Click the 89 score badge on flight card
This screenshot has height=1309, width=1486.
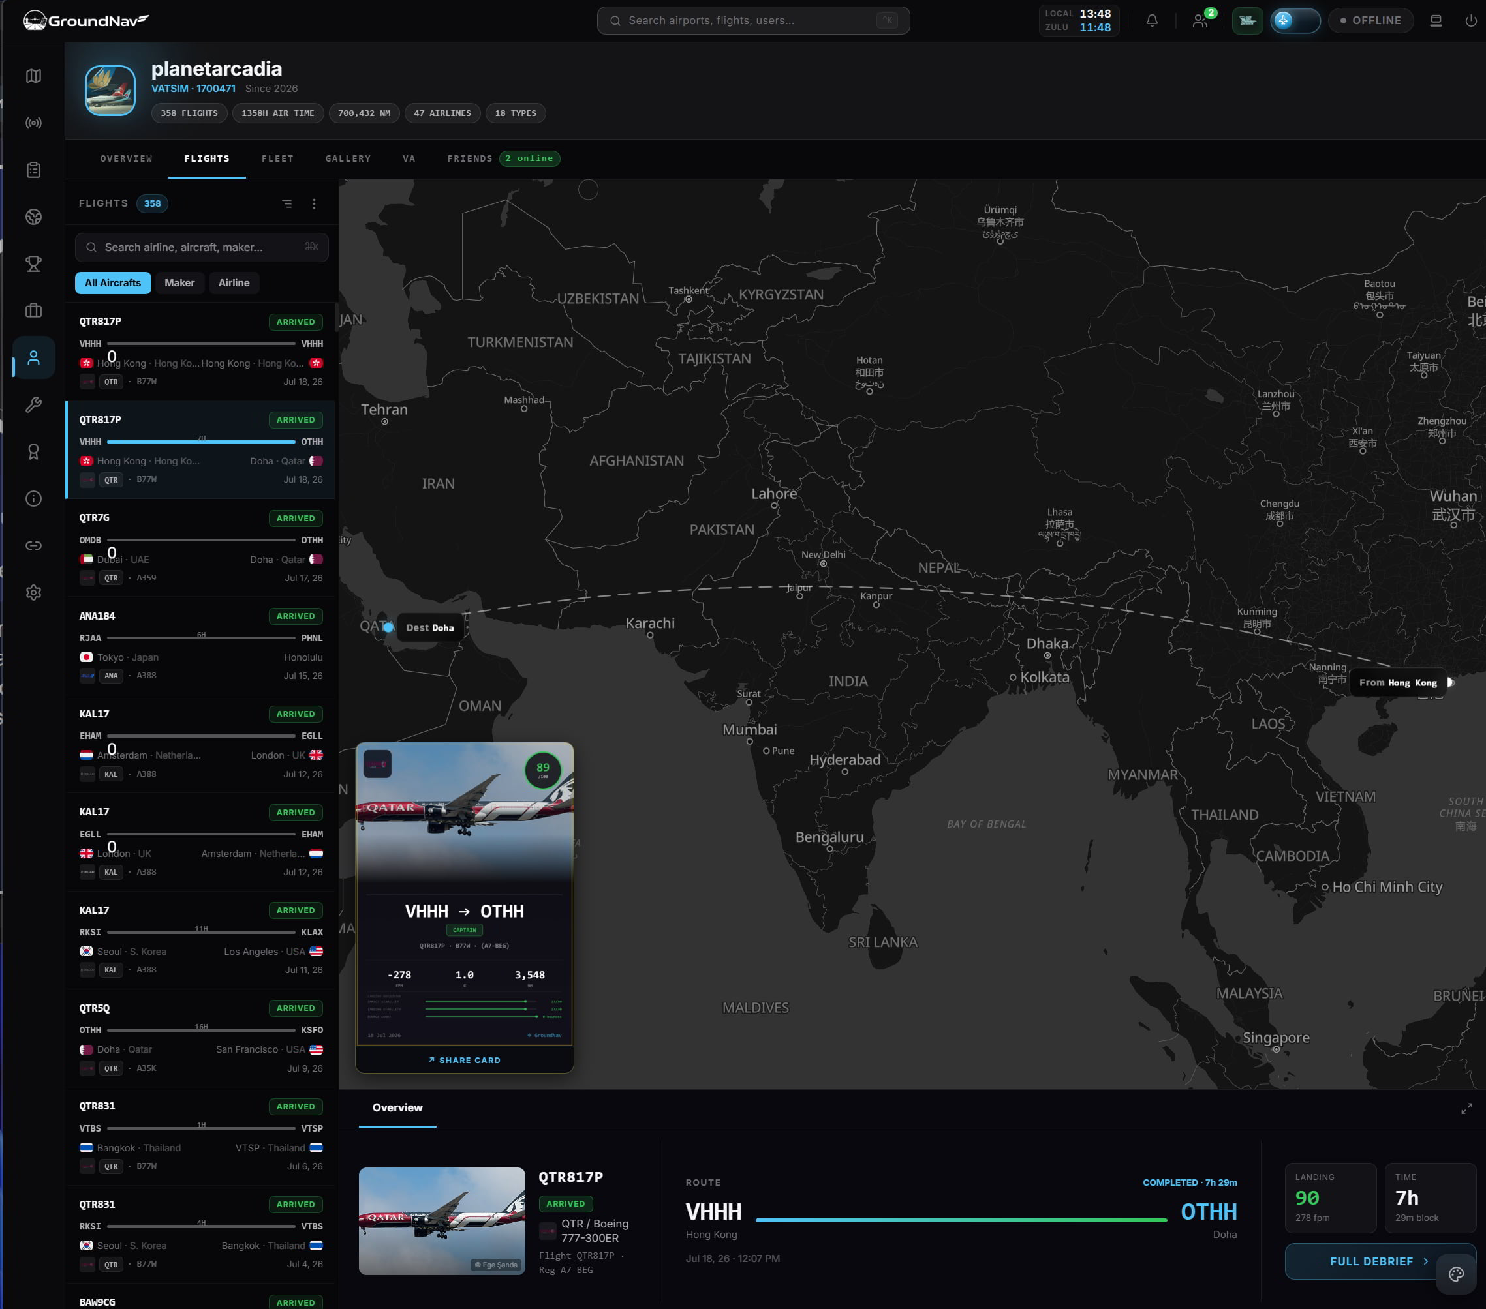(543, 770)
